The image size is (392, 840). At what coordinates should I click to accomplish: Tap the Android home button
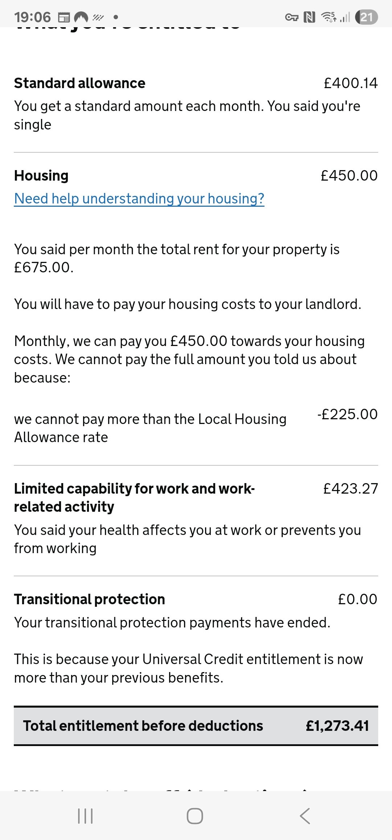coord(195,816)
